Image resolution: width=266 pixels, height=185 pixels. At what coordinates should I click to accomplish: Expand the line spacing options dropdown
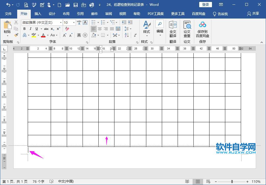131,29
